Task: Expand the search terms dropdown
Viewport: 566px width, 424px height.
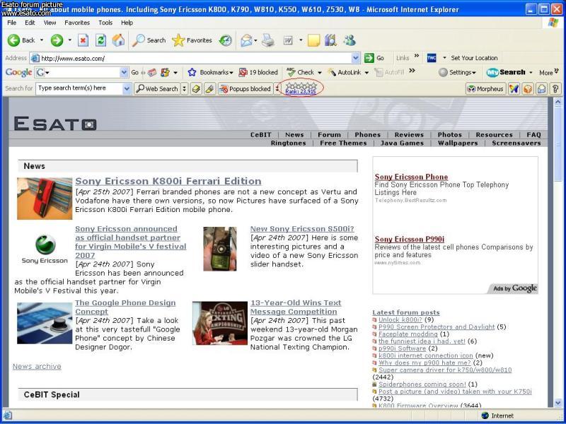Action: pos(127,89)
